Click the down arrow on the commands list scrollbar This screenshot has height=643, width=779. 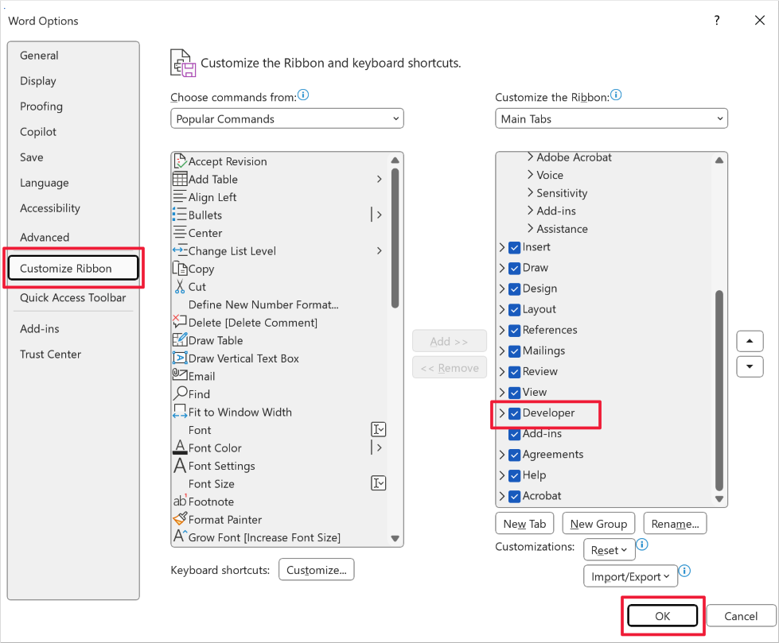[395, 537]
